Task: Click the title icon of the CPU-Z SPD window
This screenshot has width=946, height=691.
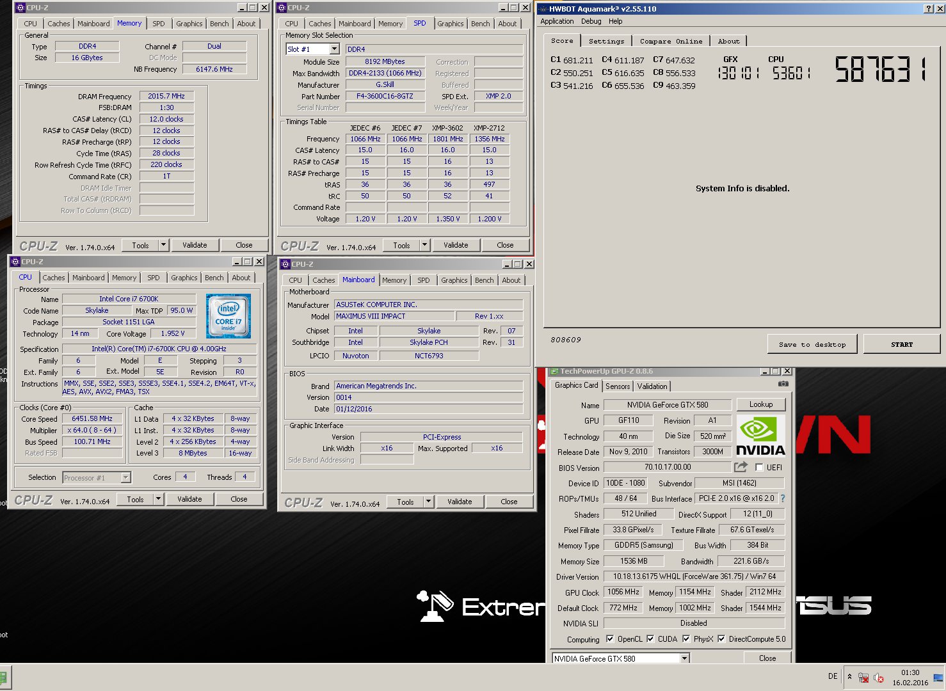Action: pyautogui.click(x=282, y=8)
